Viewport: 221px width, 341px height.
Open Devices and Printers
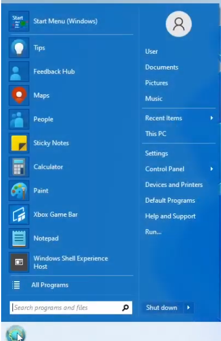[x=174, y=185]
